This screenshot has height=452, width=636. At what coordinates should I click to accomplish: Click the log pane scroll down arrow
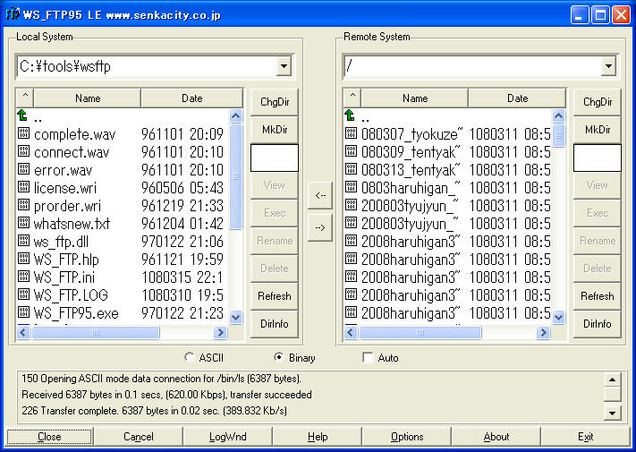(x=612, y=413)
